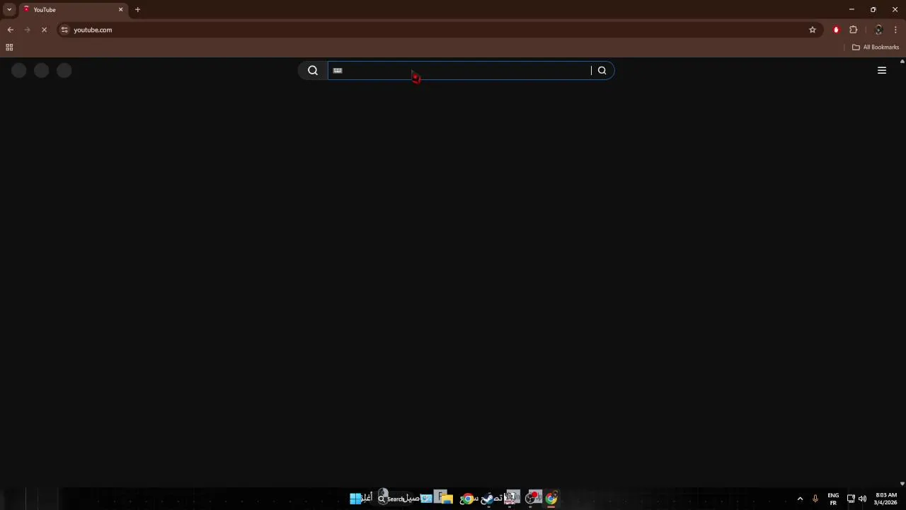This screenshot has height=510, width=906.
Task: Open the network status tray icon
Action: [x=851, y=499]
